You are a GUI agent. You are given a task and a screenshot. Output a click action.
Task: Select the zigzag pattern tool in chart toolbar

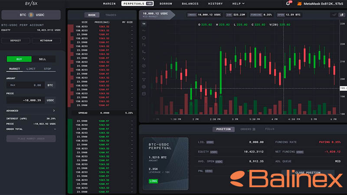pos(144,59)
